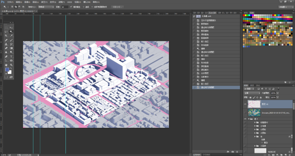
Task: Show the 小场景 group visibility box
Action: click(245, 126)
